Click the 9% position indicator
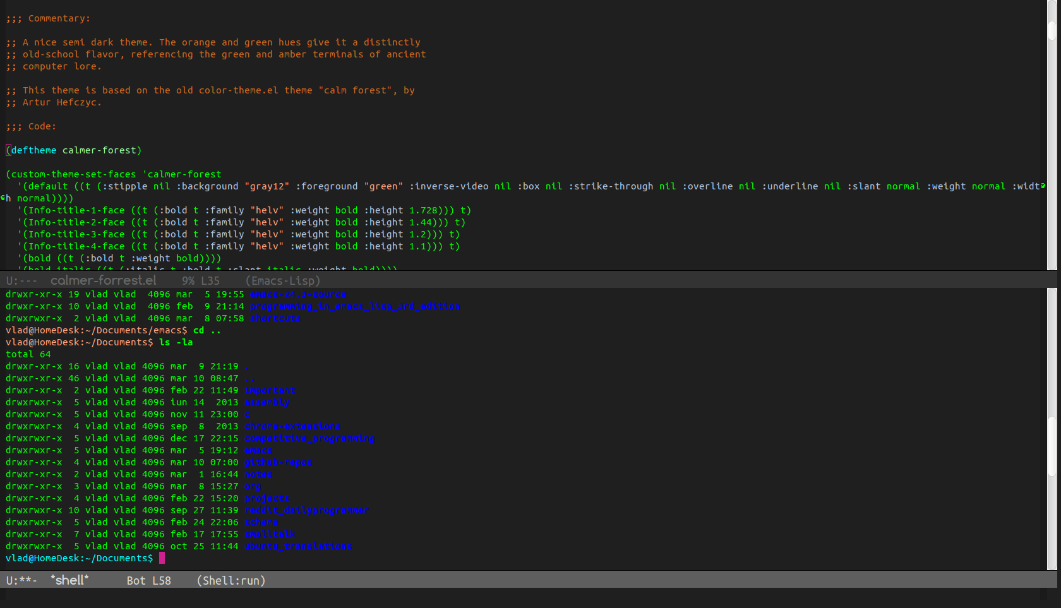Screen dimensions: 1061x608 click(188, 281)
